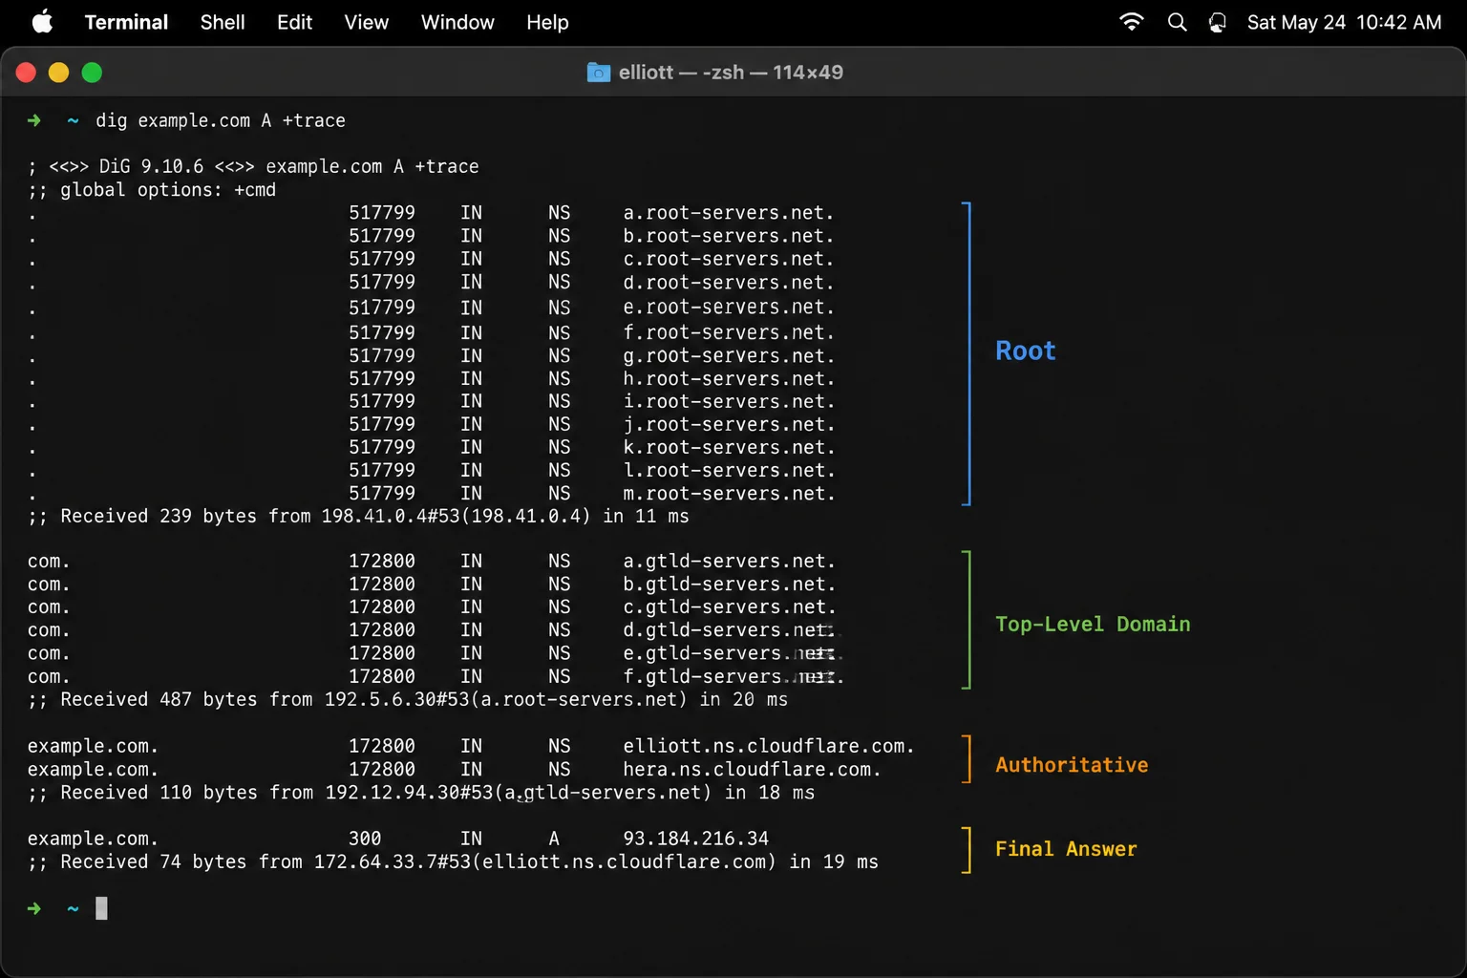The image size is (1467, 978).
Task: Click the empty prompt cursor at bottom
Action: click(101, 908)
